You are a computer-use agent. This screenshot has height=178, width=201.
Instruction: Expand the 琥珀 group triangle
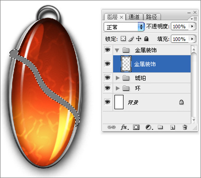(x=118, y=78)
